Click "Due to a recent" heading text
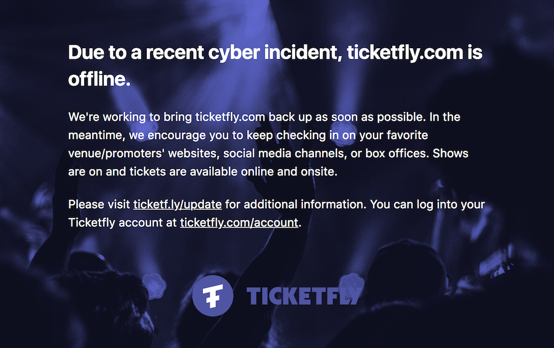The image size is (554, 348). click(x=136, y=53)
